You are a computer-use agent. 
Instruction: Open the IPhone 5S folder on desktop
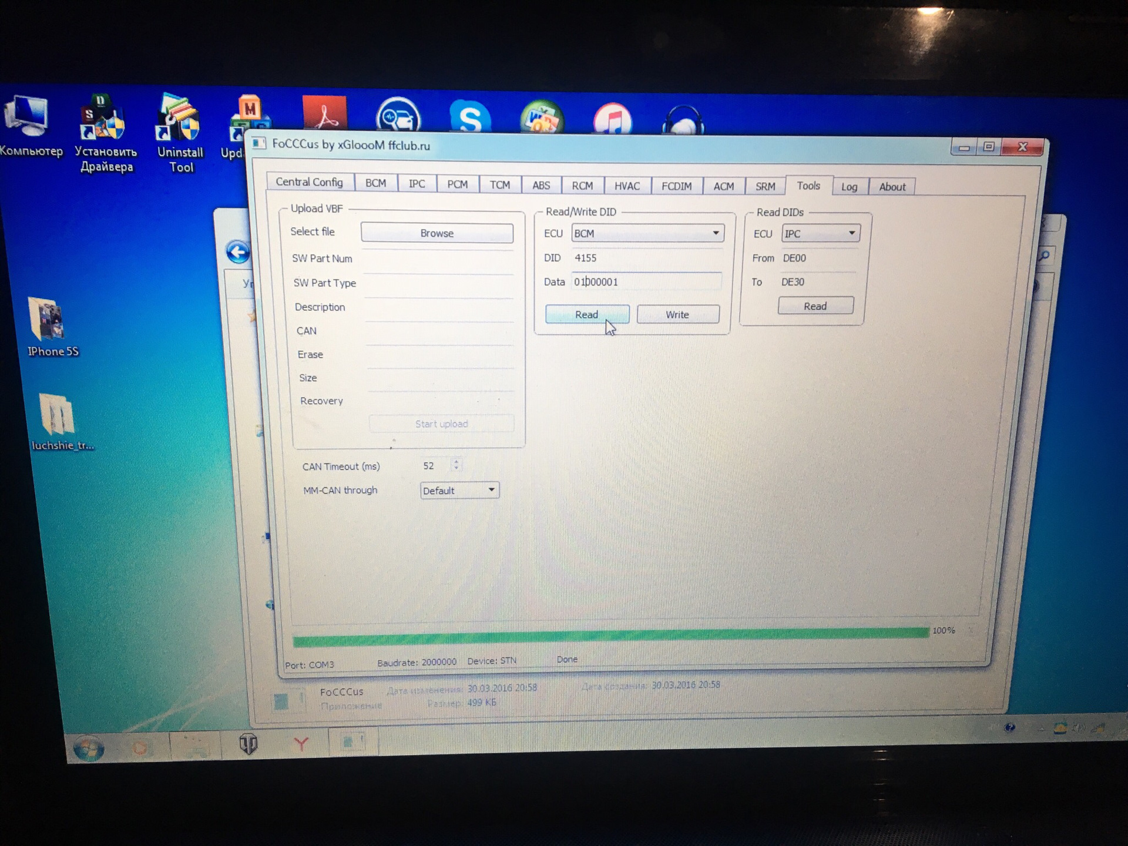[x=52, y=328]
